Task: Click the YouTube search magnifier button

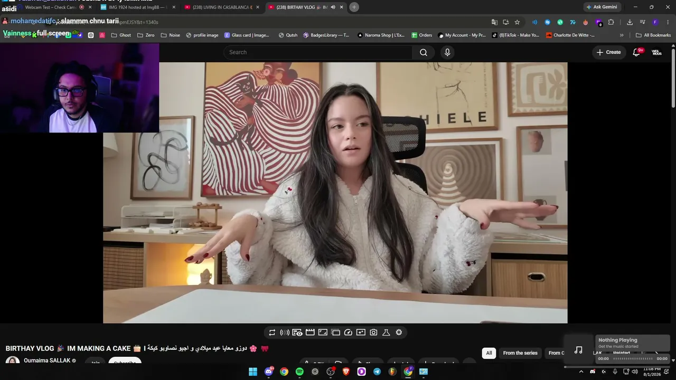Action: tap(424, 52)
